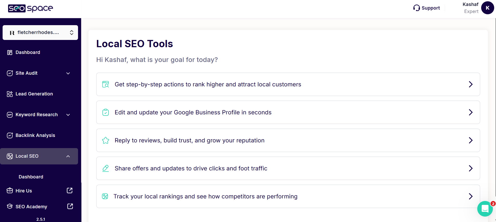Image resolution: width=496 pixels, height=222 pixels.
Task: Open the Hire Us link
Action: [24, 191]
